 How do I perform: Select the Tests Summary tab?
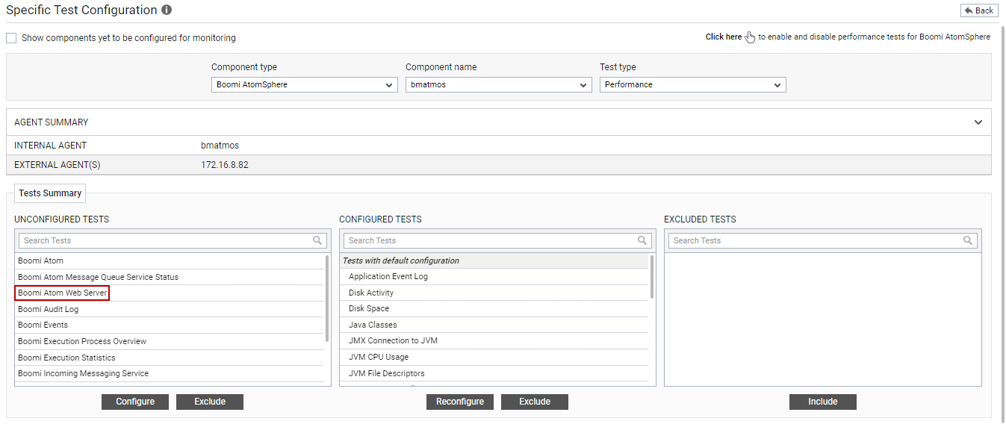coord(50,193)
